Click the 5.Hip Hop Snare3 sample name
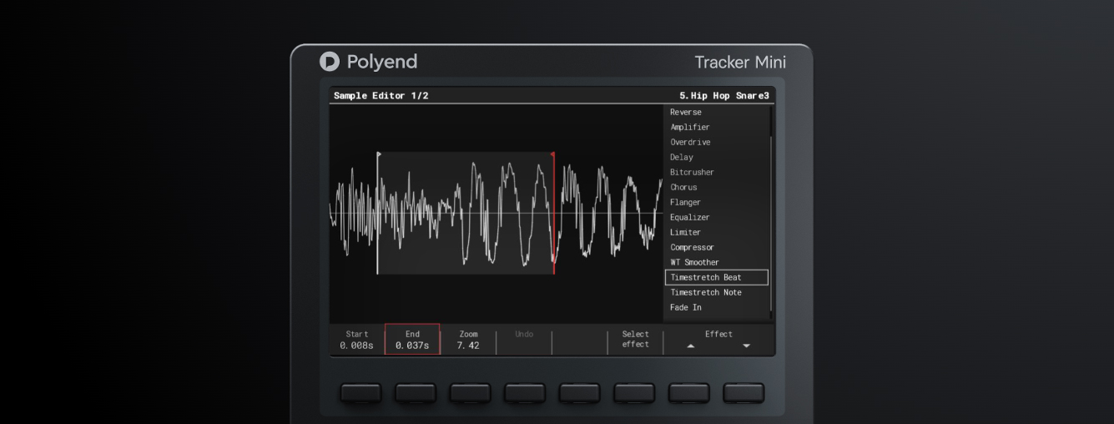1114x424 pixels. pyautogui.click(x=724, y=95)
